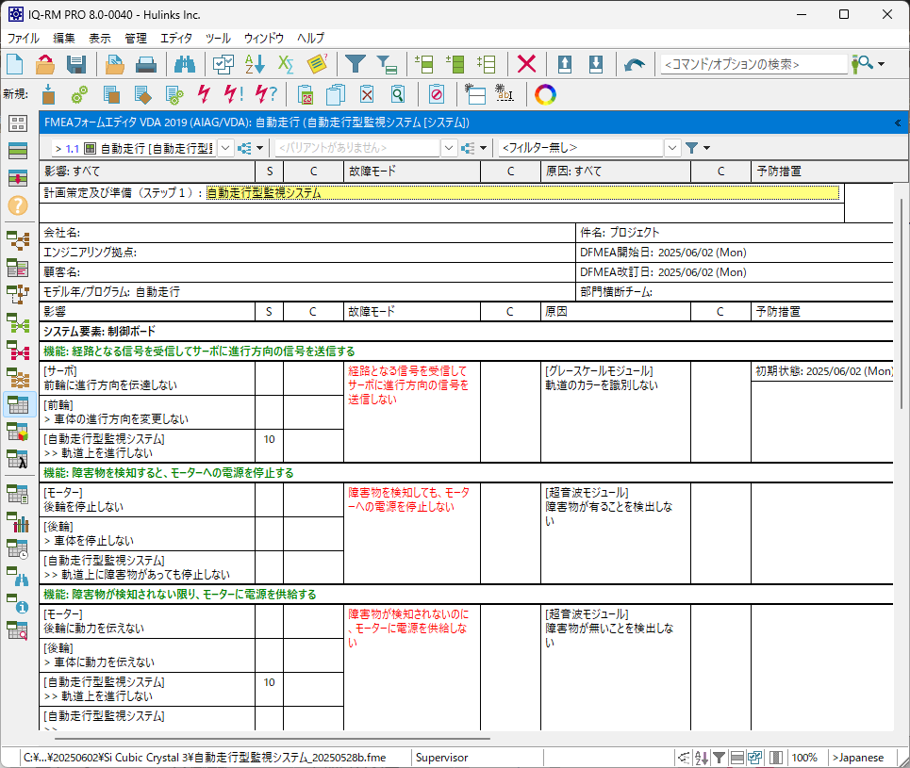The height and width of the screenshot is (768, 910).
Task: Click the A-Z sort toolbar icon
Action: point(255,64)
